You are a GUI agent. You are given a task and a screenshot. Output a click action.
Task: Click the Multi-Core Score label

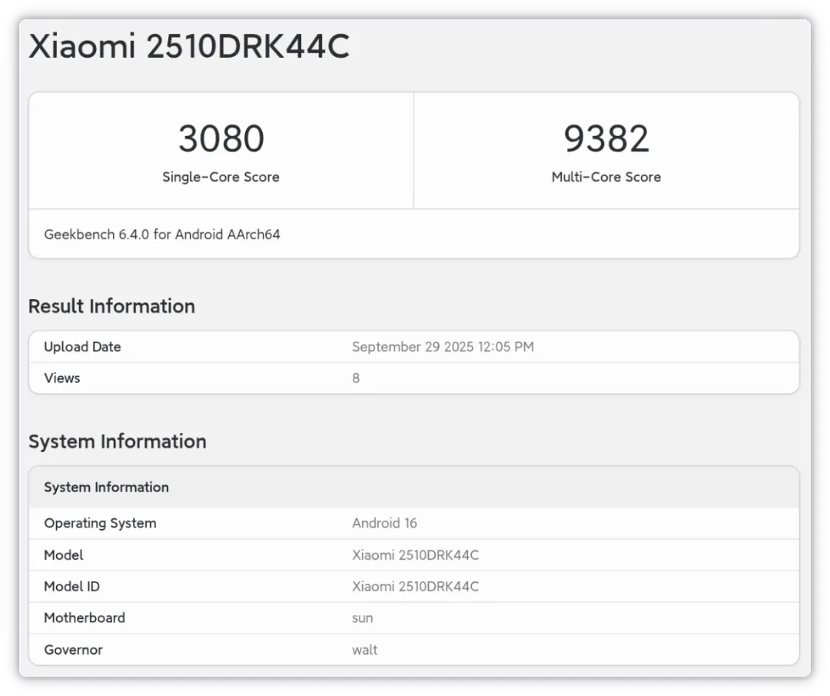pos(606,177)
